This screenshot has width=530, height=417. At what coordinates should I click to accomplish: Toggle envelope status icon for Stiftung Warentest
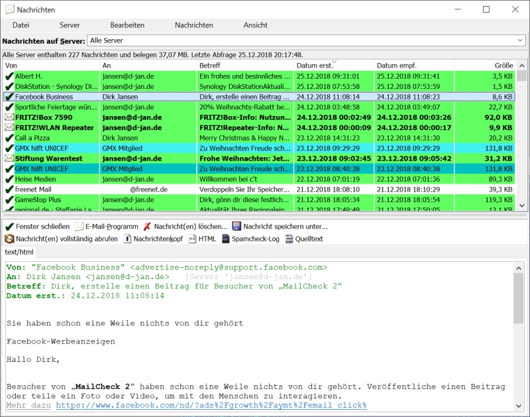9,158
